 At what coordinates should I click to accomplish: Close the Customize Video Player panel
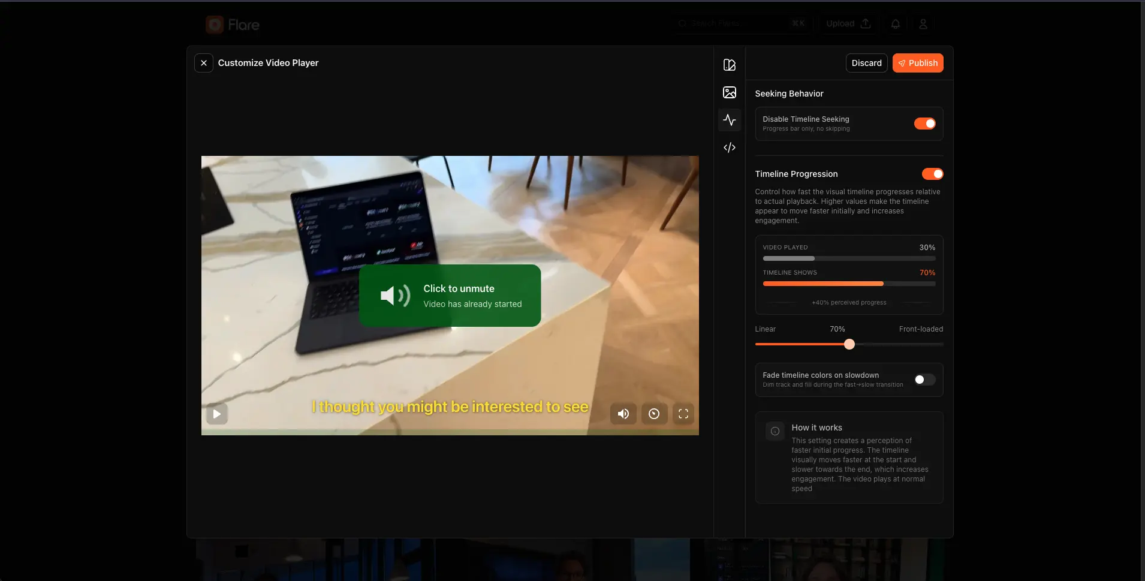click(204, 62)
